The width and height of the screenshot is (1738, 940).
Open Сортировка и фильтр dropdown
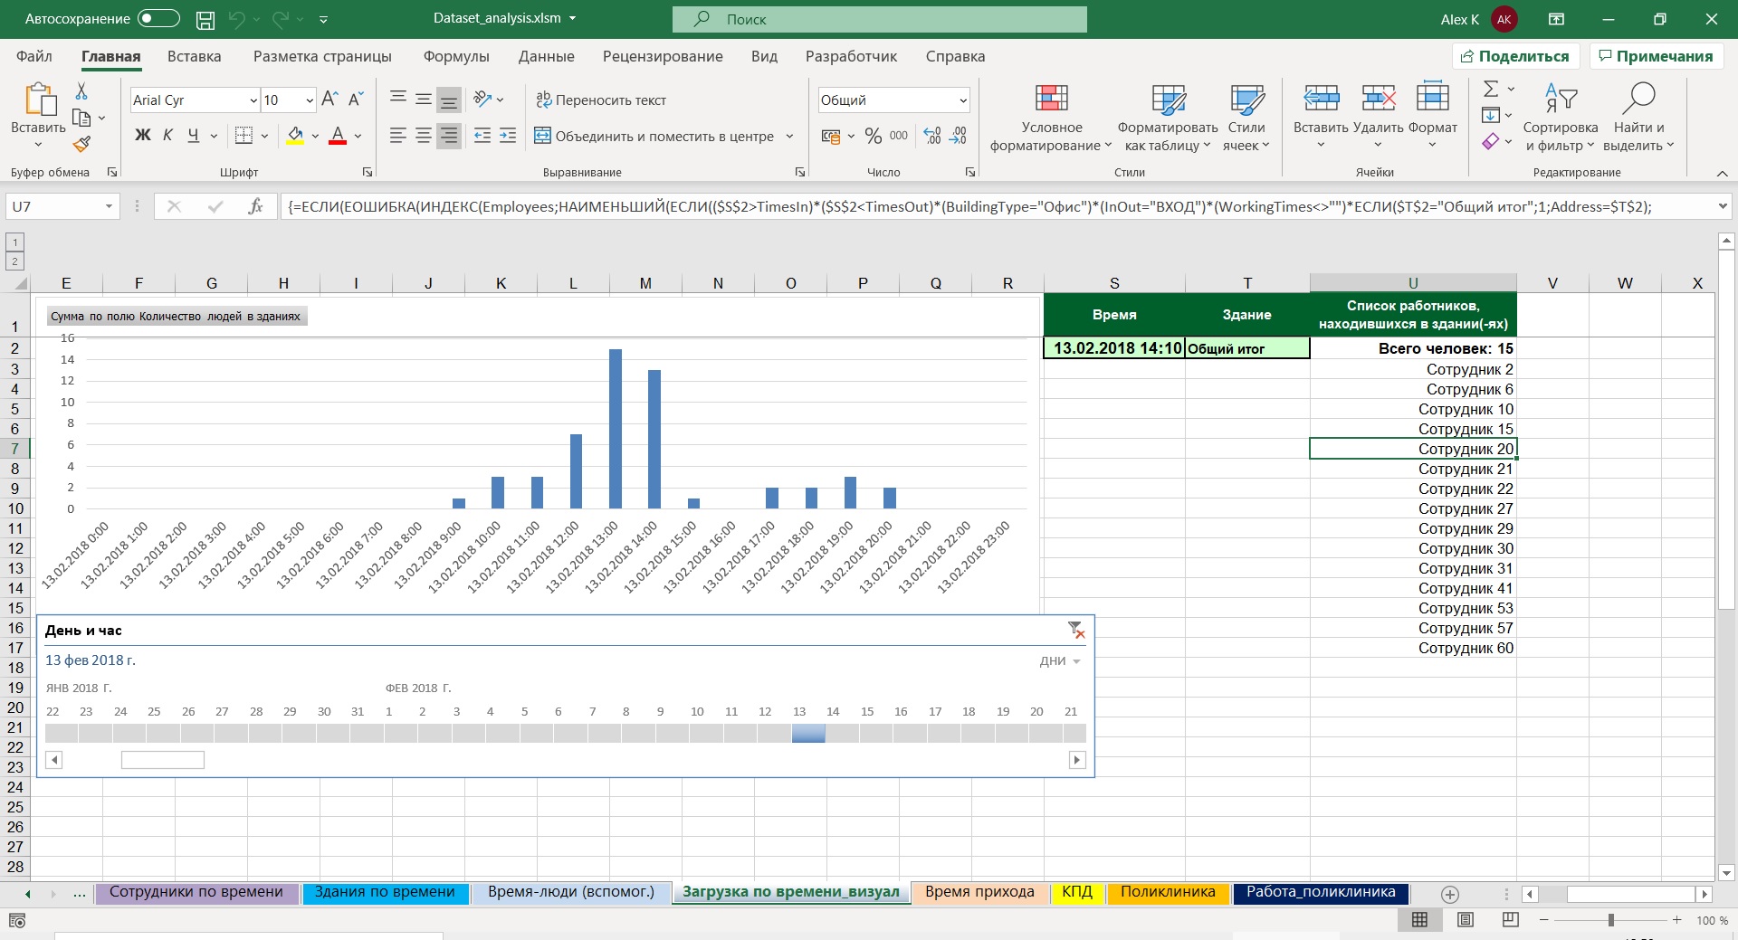[1560, 119]
